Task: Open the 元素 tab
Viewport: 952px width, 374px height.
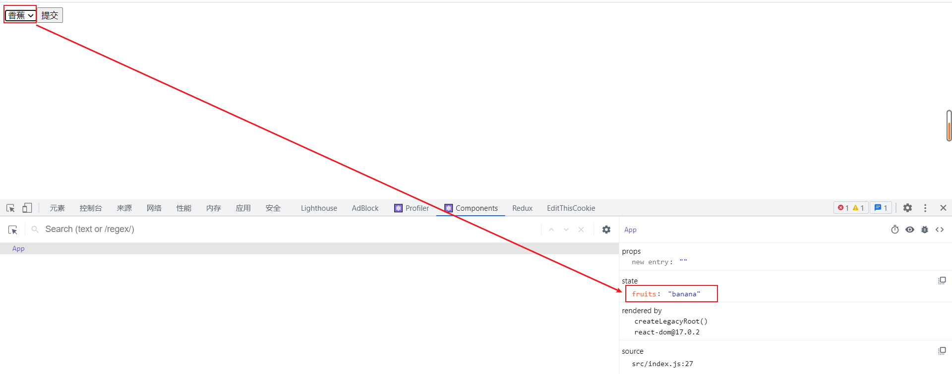Action: 57,208
